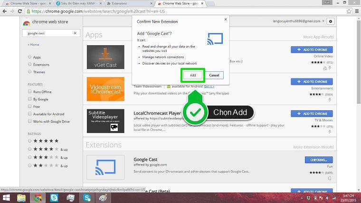Open File Explorer from the taskbar

[21, 198]
